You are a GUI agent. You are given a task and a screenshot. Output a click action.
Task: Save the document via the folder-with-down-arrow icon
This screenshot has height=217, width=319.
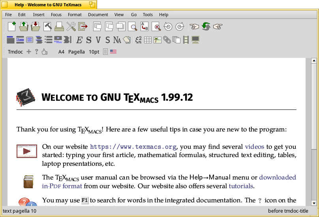(36, 26)
